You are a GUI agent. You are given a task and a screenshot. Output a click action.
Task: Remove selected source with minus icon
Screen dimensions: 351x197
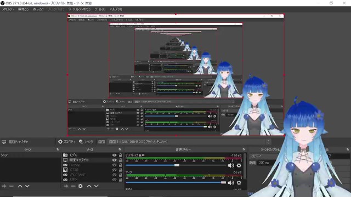[x=73, y=186]
